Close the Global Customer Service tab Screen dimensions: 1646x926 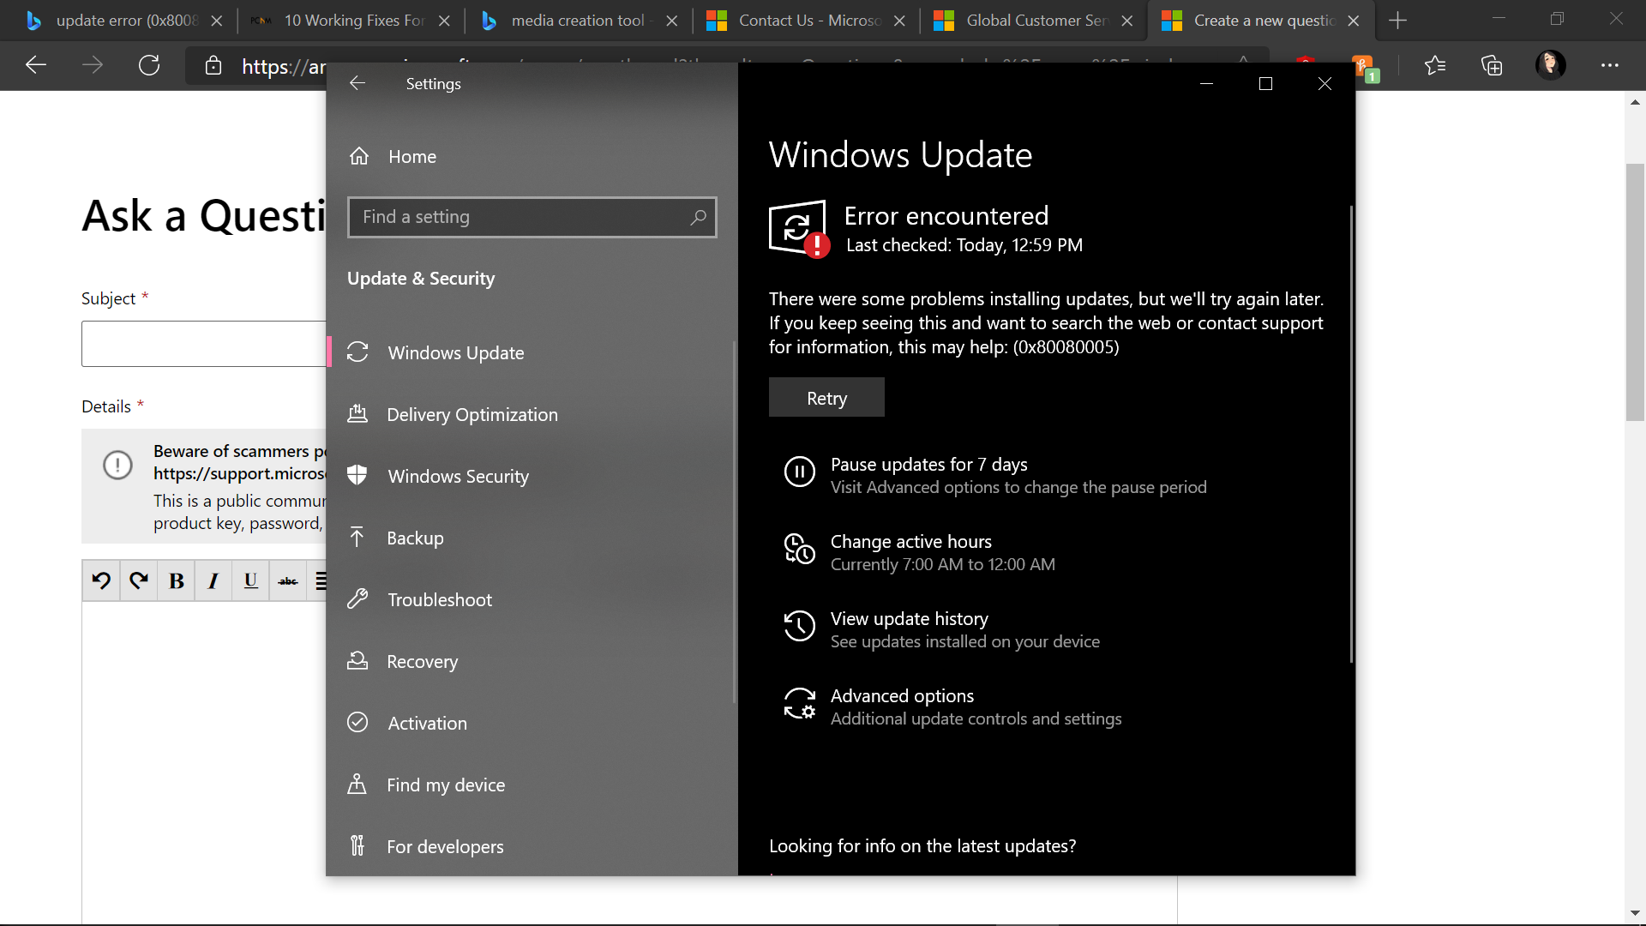tap(1127, 21)
